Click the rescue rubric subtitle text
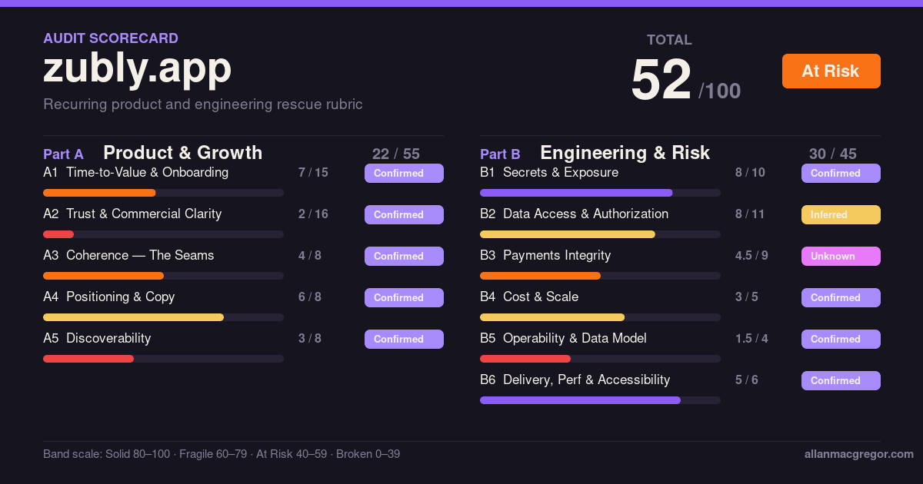 [x=203, y=104]
